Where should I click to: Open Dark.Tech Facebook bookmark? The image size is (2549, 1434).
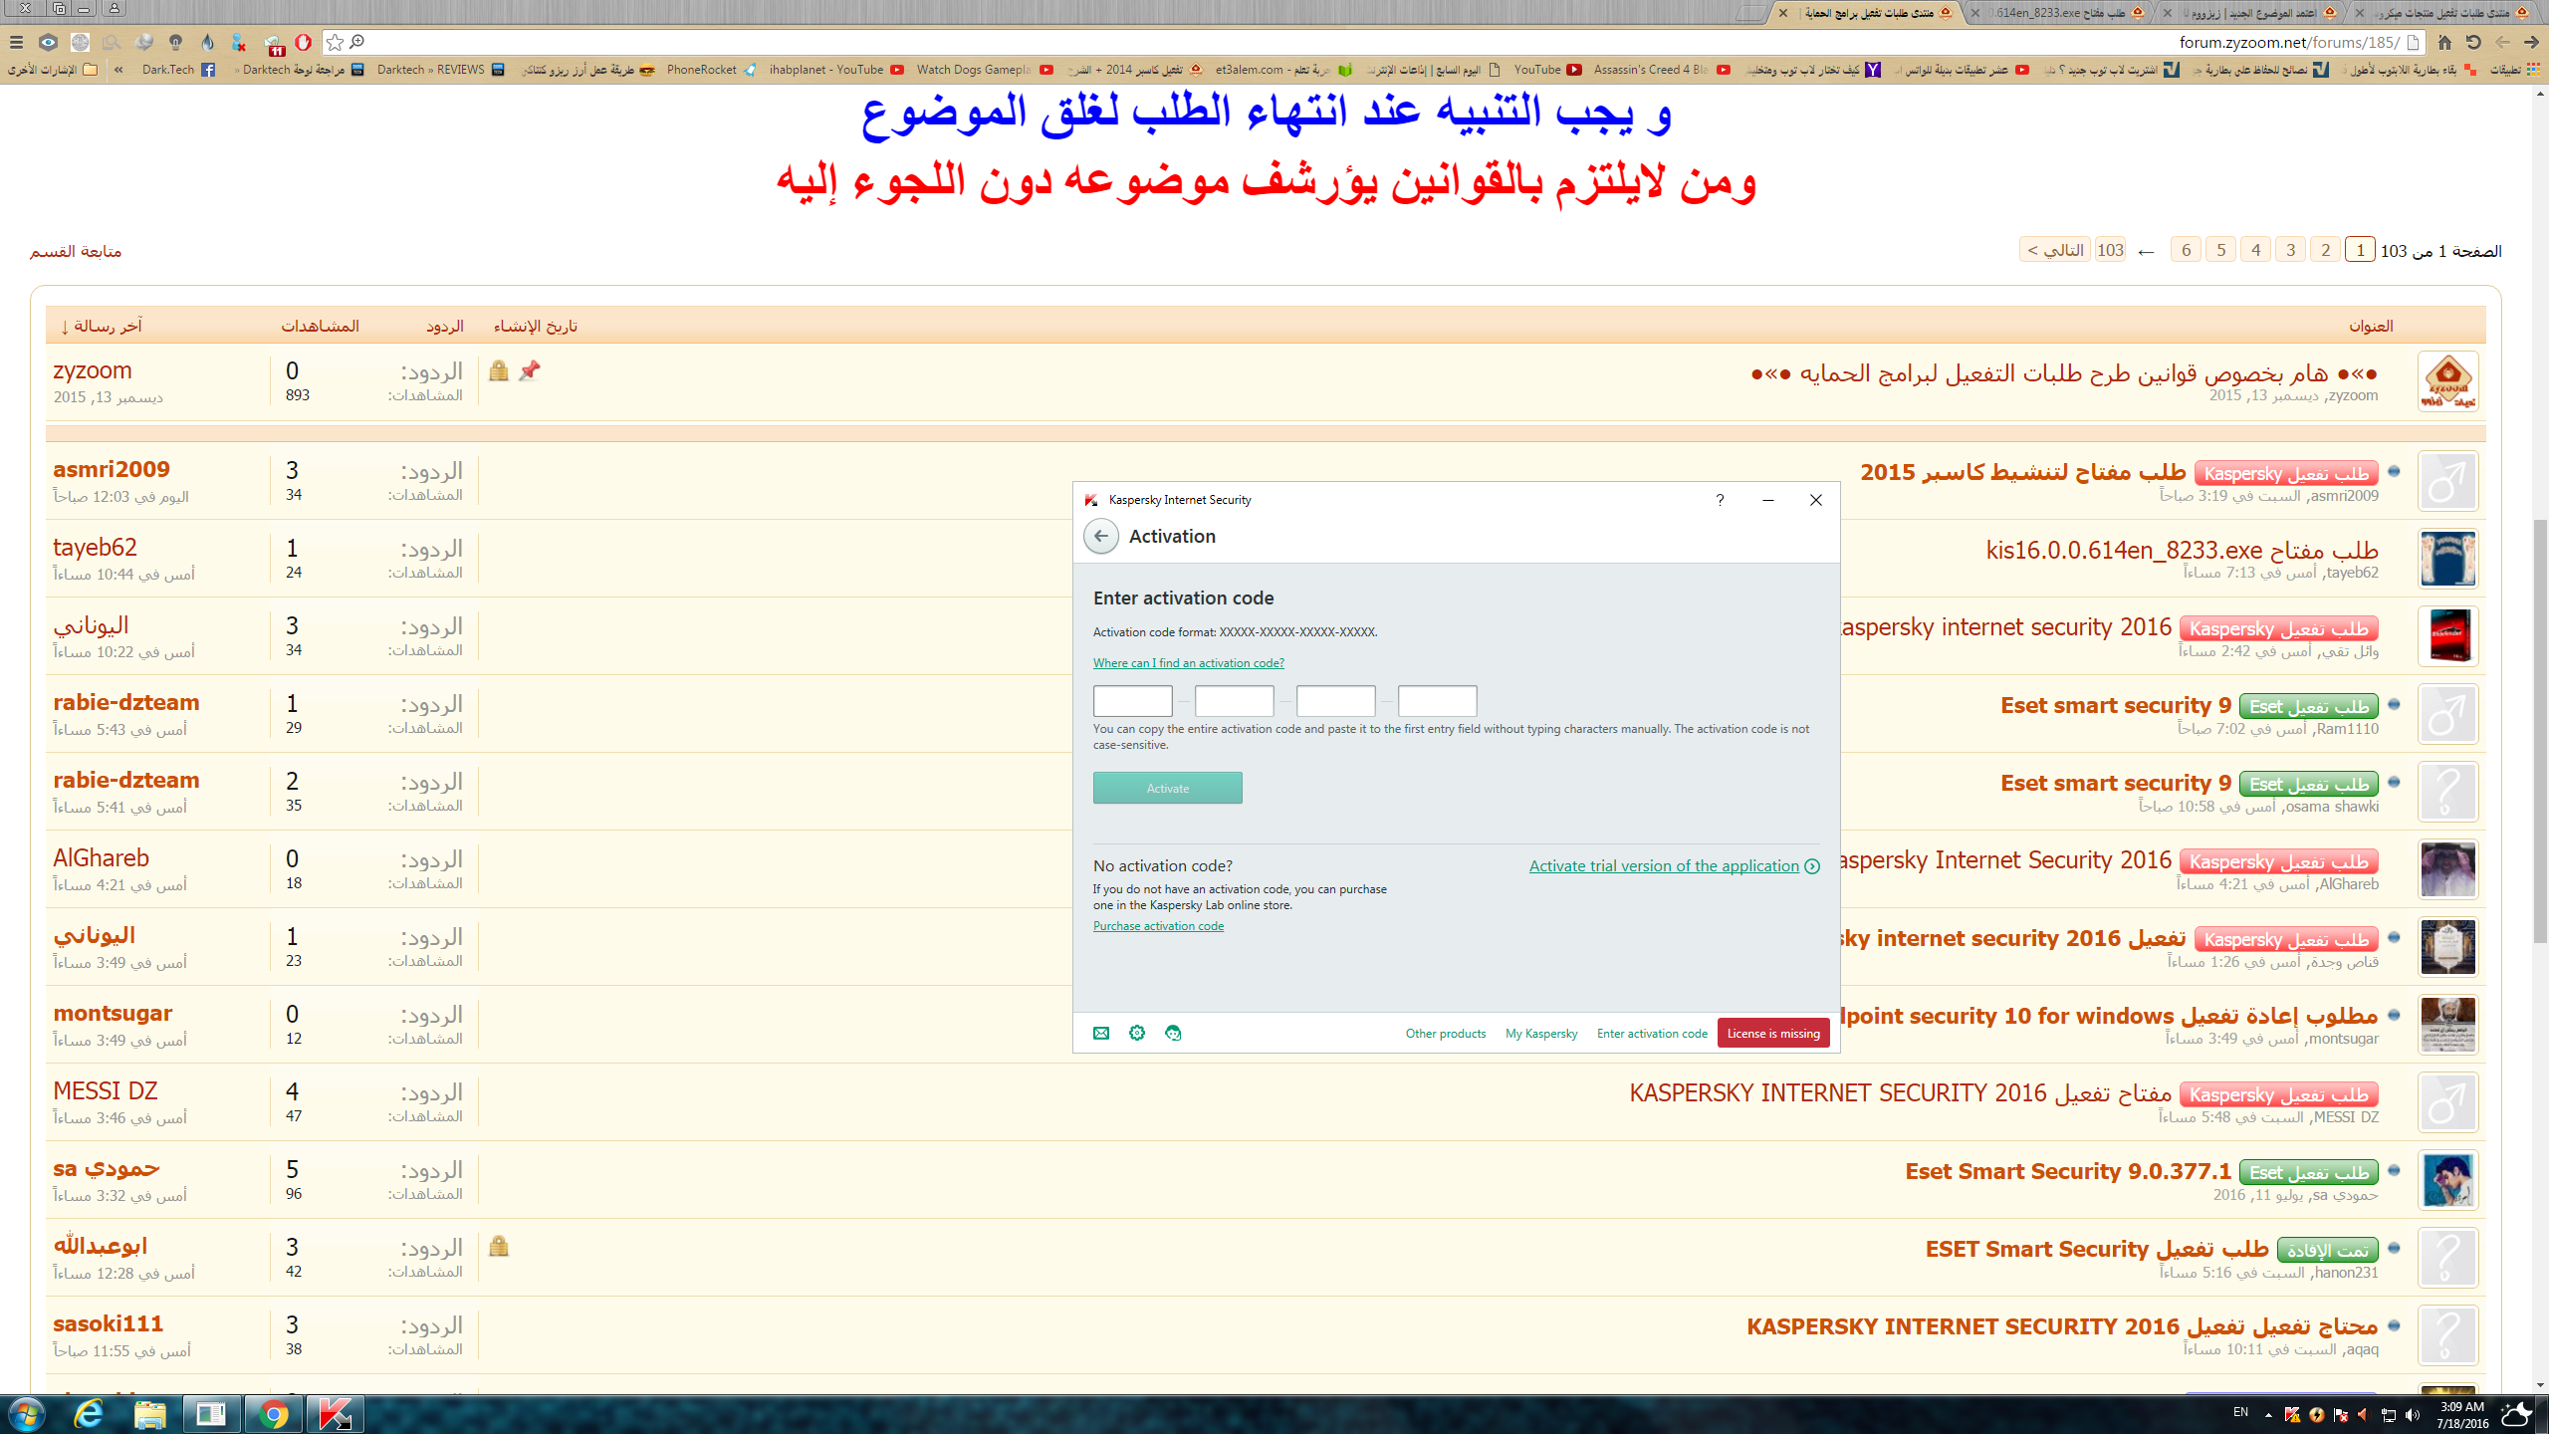pos(178,70)
